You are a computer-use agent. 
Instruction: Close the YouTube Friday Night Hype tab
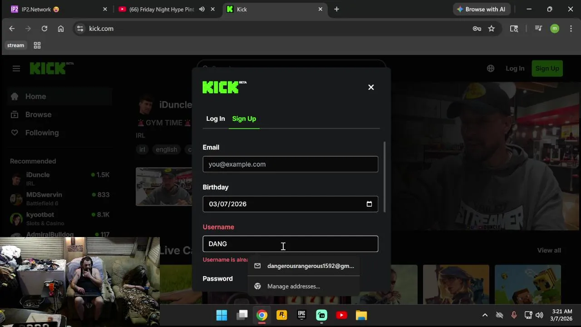coord(212,9)
